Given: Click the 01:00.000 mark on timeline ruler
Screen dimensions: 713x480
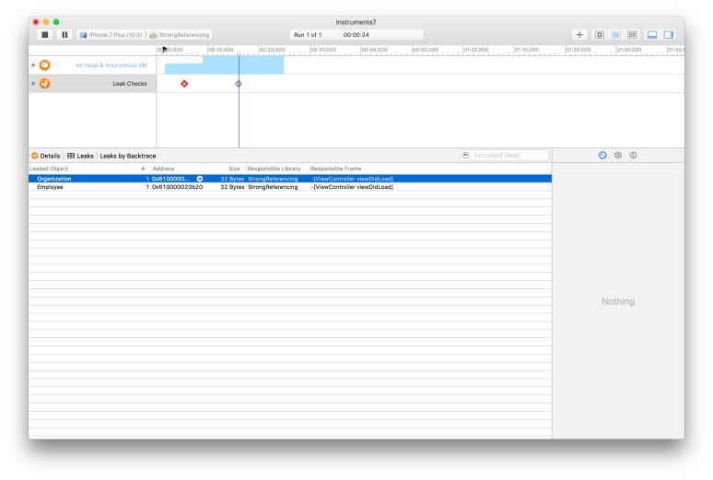Looking at the screenshot, I should click(476, 50).
